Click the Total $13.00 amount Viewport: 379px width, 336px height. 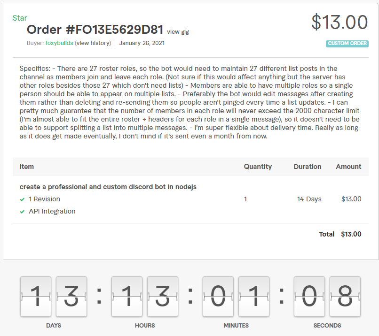click(351, 234)
